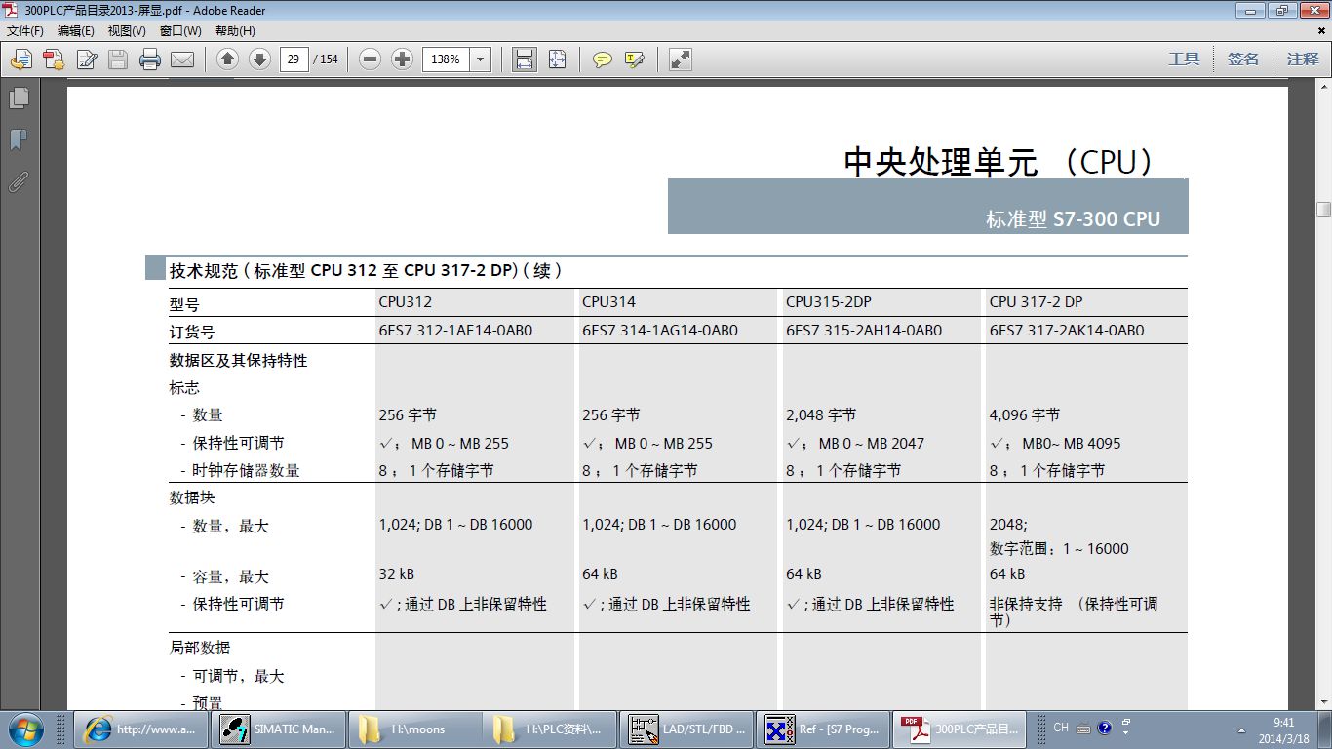Click order number 6ES7 315-2AH14-0AB0
This screenshot has height=749, width=1332.
[864, 331]
